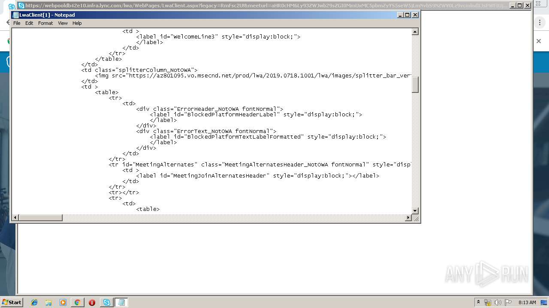
Task: Click the last visible <table> line in Notepad
Action: [x=148, y=209]
